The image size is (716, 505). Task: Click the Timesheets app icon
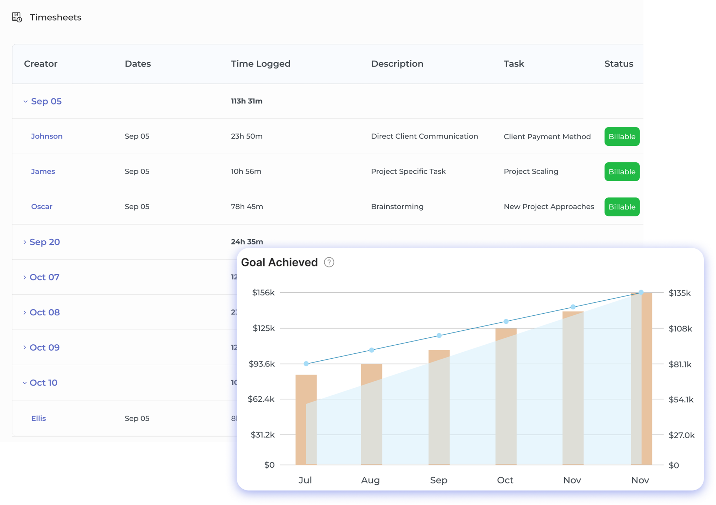click(16, 17)
